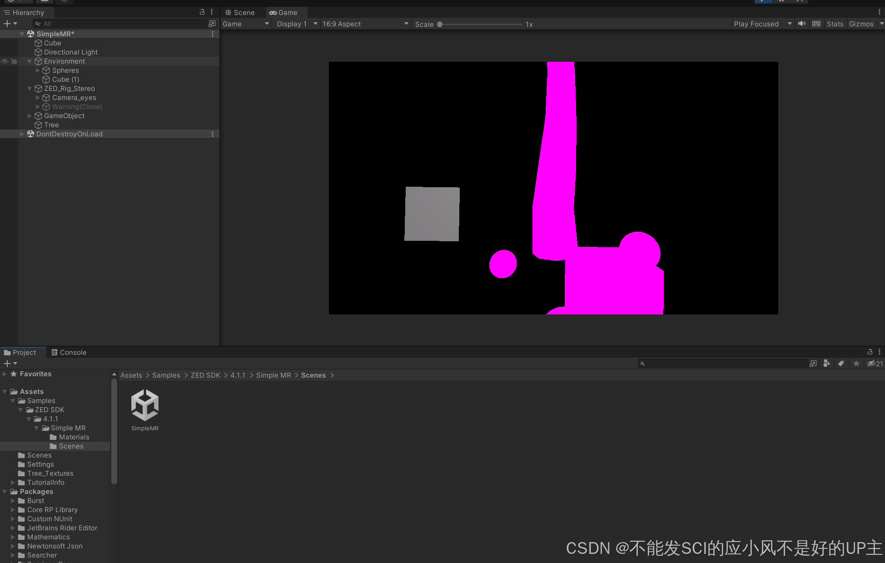
Task: Toggle Environment scene visibility eye icon
Action: point(5,61)
